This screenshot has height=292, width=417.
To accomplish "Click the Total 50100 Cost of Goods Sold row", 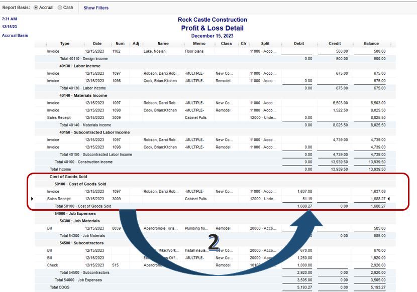I will (x=215, y=206).
